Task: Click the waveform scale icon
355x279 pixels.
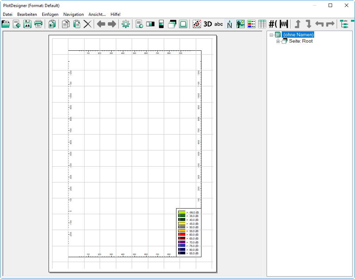Action: pyautogui.click(x=284, y=24)
